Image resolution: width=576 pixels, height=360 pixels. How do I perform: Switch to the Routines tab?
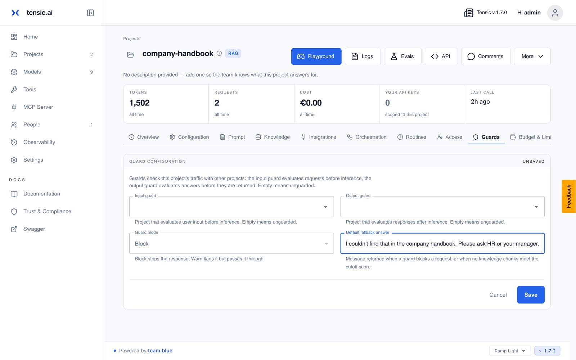pyautogui.click(x=412, y=137)
